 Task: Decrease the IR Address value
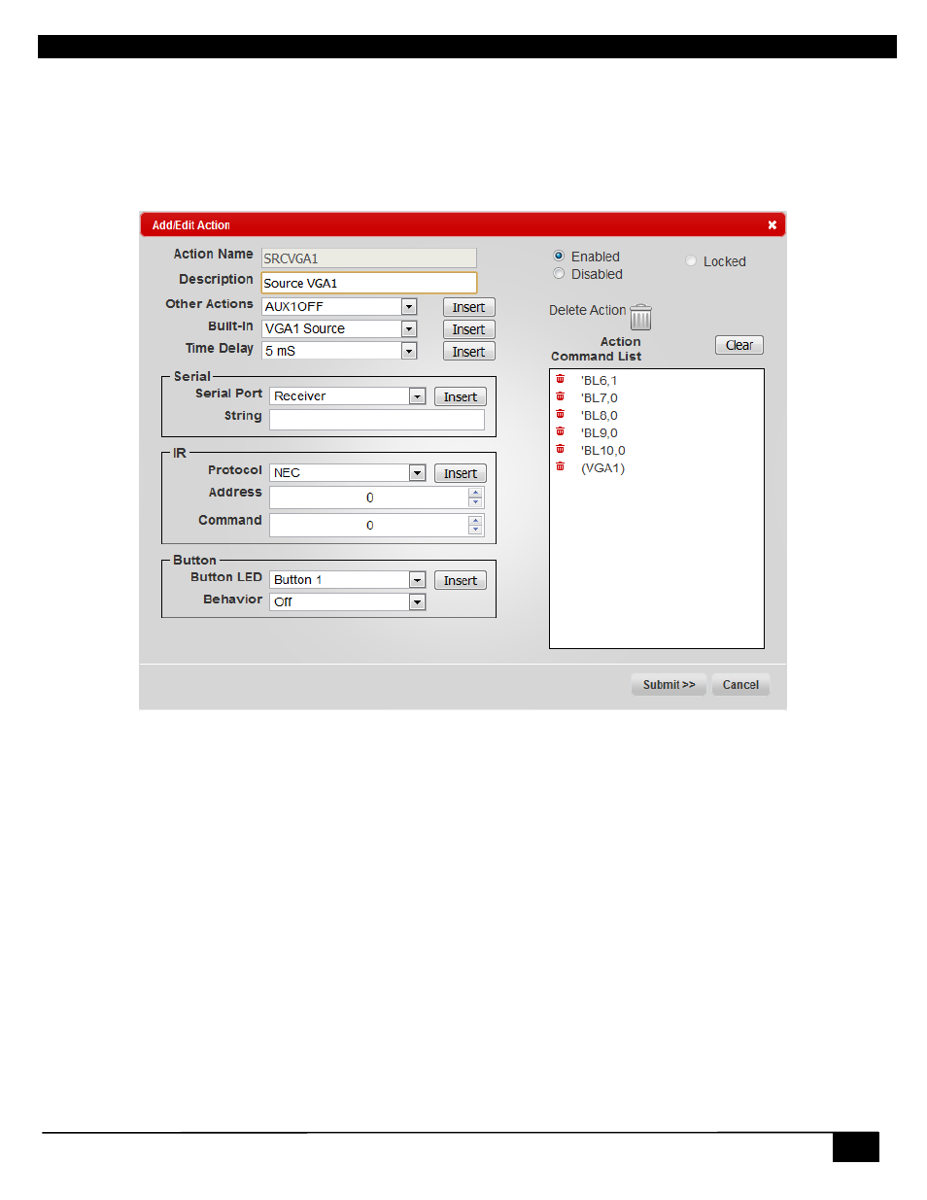(x=475, y=502)
